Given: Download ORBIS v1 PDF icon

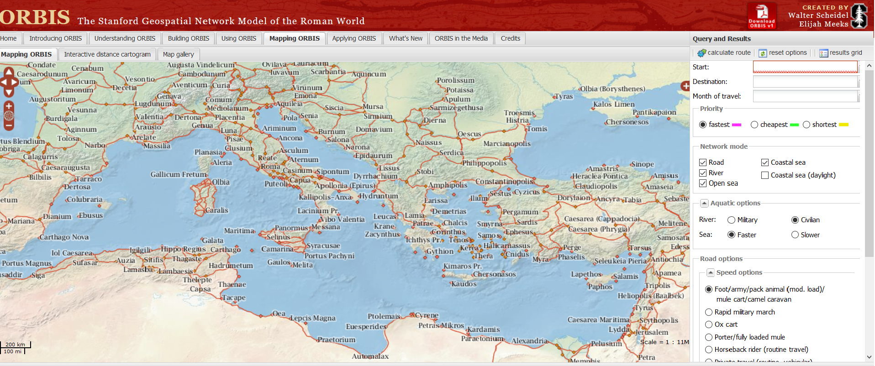Looking at the screenshot, I should pyautogui.click(x=761, y=16).
